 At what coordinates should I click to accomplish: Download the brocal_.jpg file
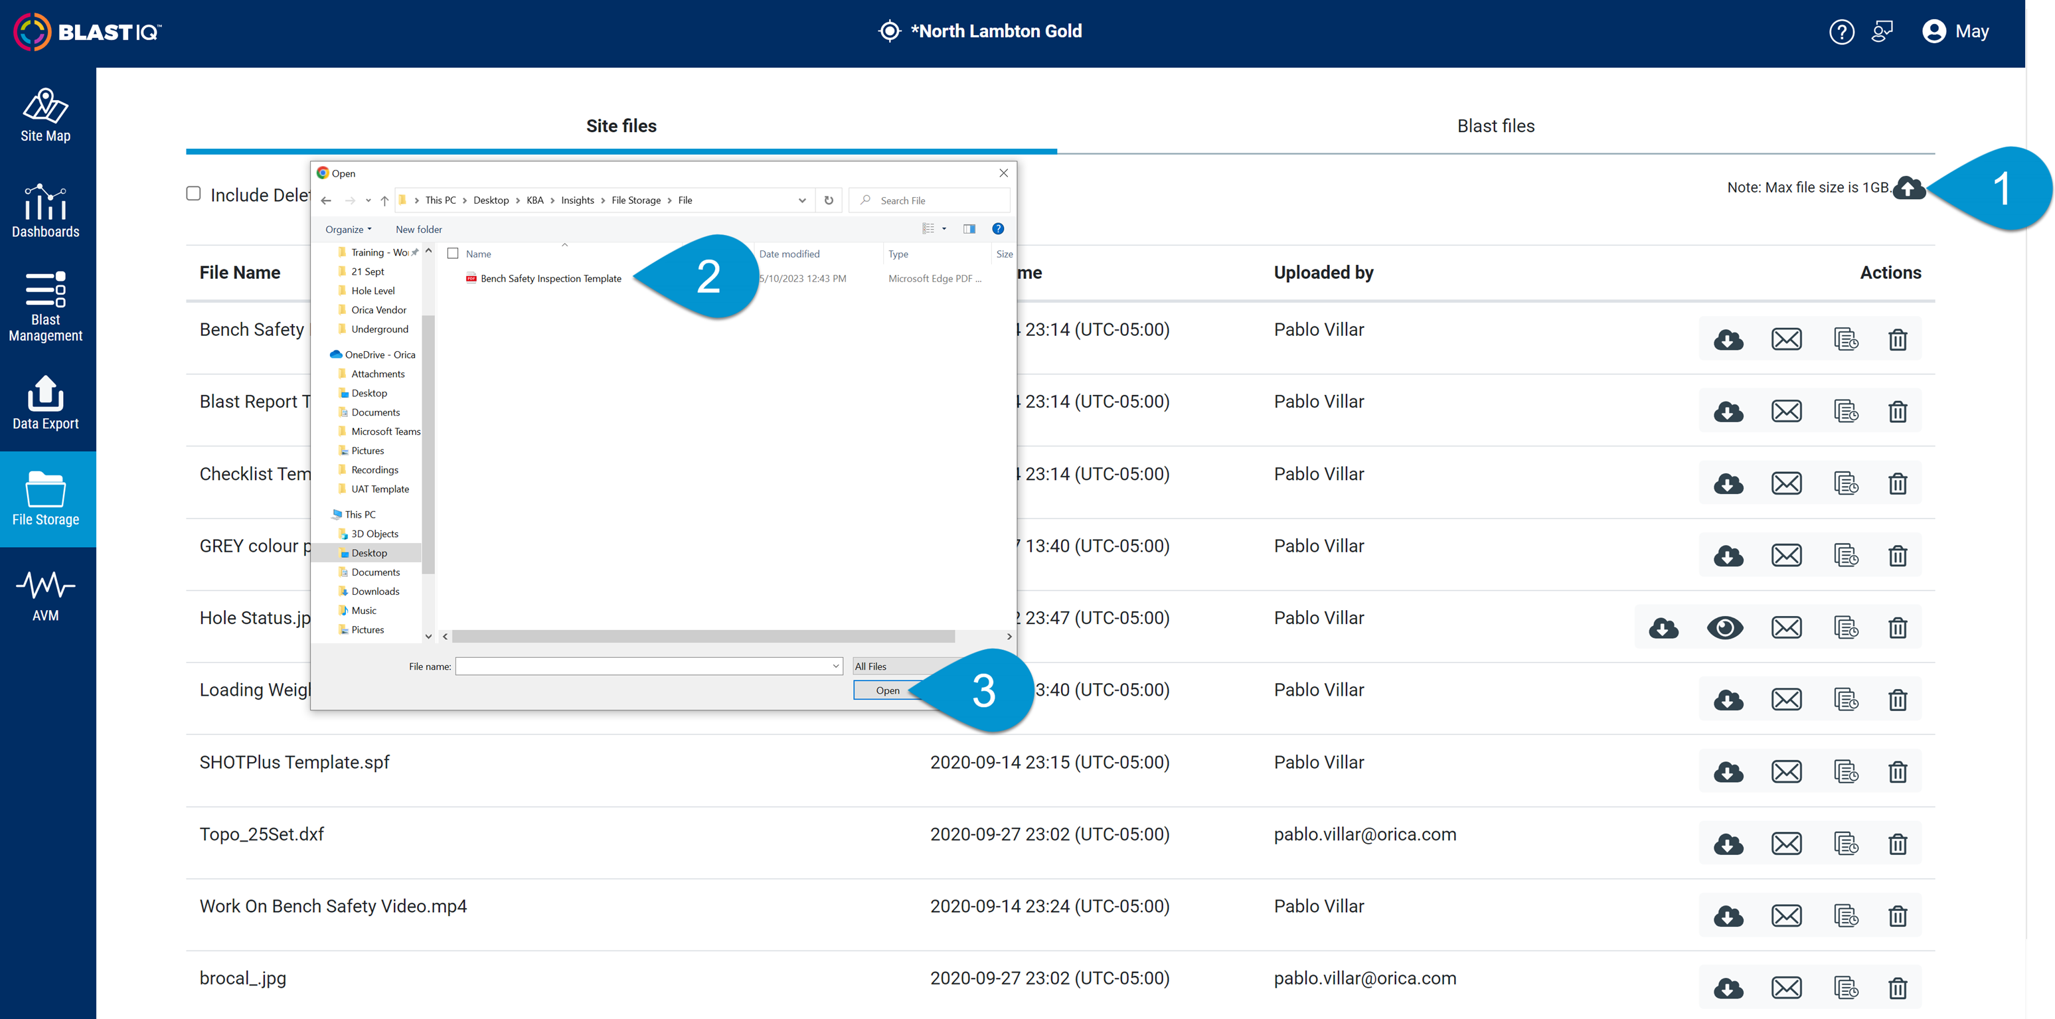point(1728,988)
